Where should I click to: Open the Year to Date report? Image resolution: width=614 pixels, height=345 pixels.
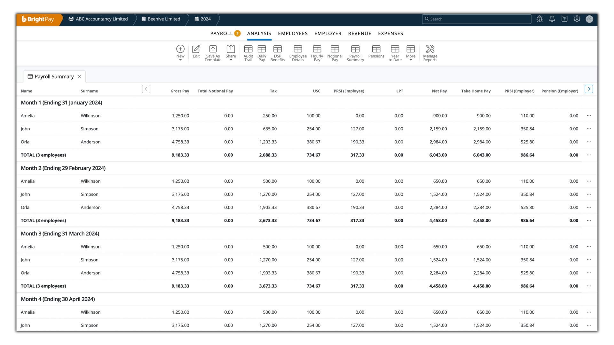pos(395,53)
